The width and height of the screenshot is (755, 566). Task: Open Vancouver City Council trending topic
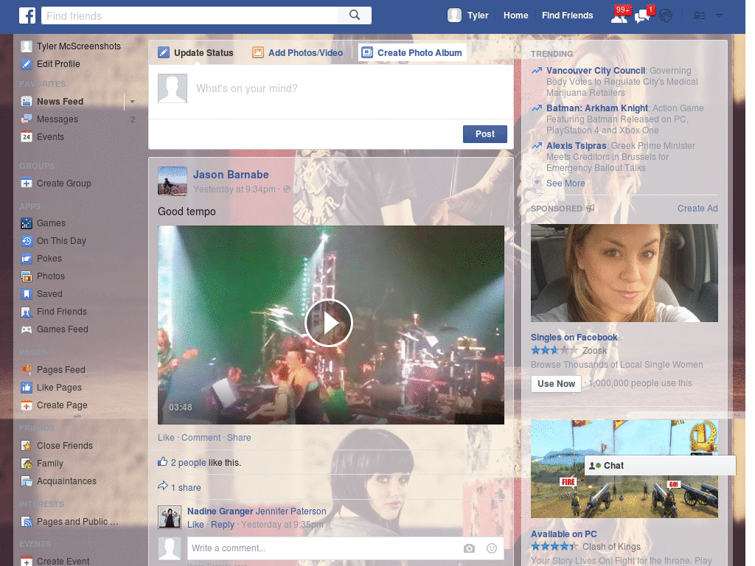[595, 71]
